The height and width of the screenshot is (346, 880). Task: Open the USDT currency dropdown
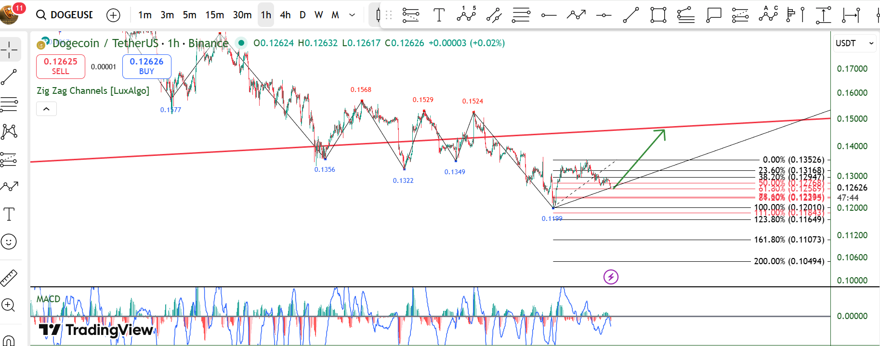click(855, 43)
